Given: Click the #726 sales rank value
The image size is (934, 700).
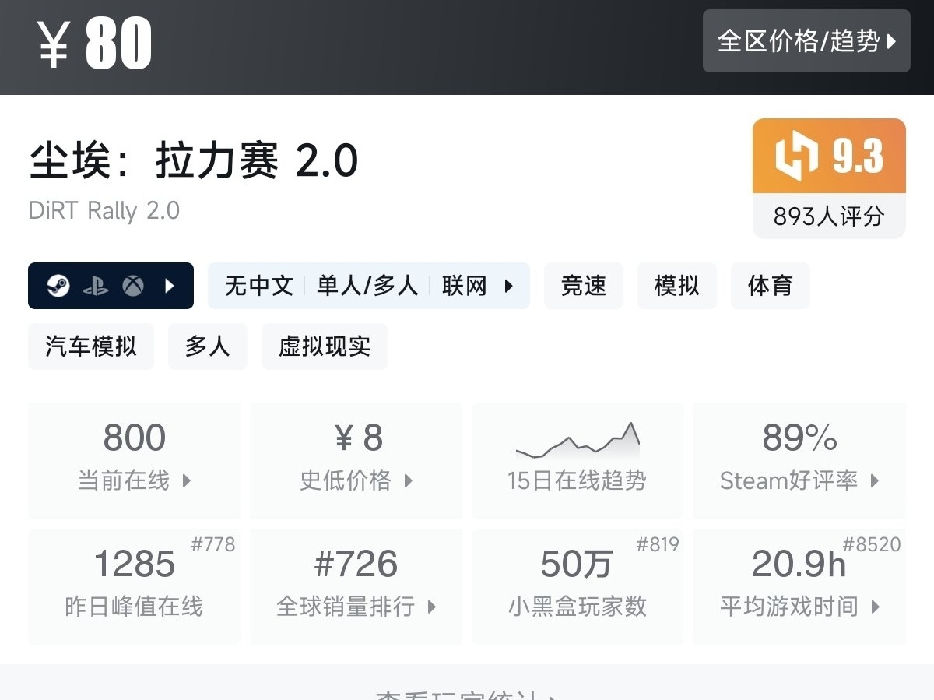Looking at the screenshot, I should (x=356, y=565).
